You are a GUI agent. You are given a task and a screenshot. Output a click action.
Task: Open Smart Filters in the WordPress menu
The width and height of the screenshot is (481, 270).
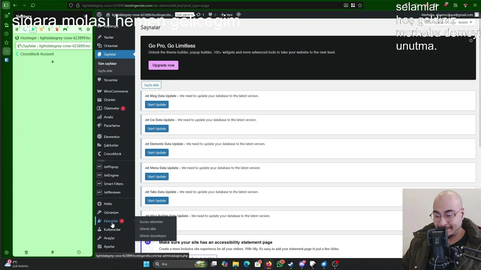115,184
